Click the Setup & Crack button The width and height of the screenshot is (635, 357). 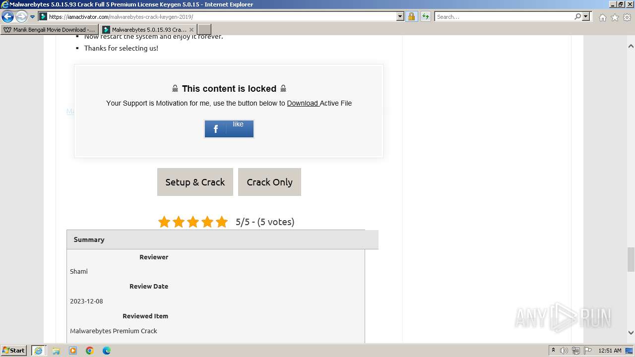(x=195, y=182)
